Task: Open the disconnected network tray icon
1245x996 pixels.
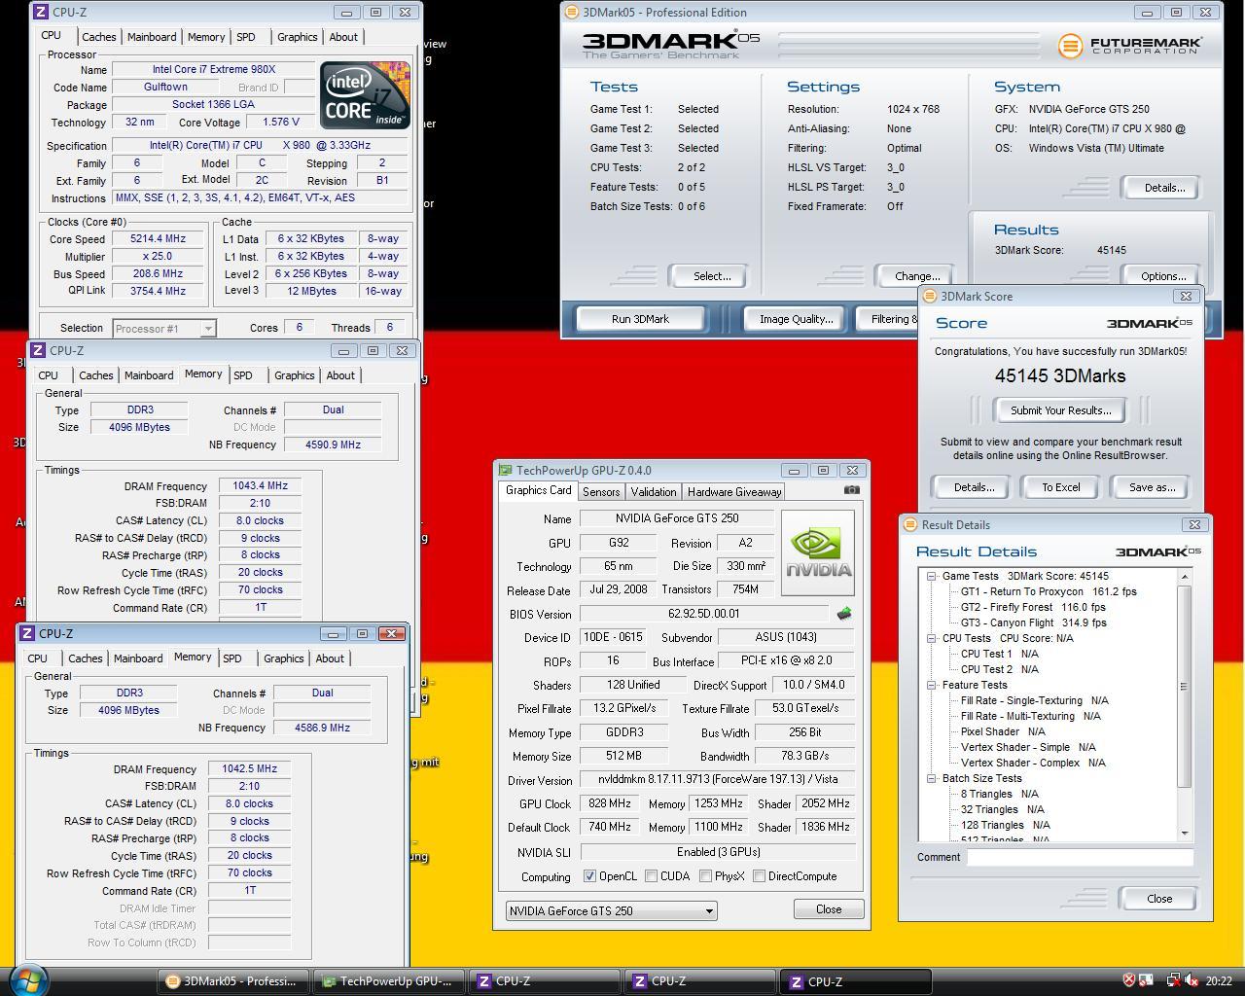Action: (1174, 980)
